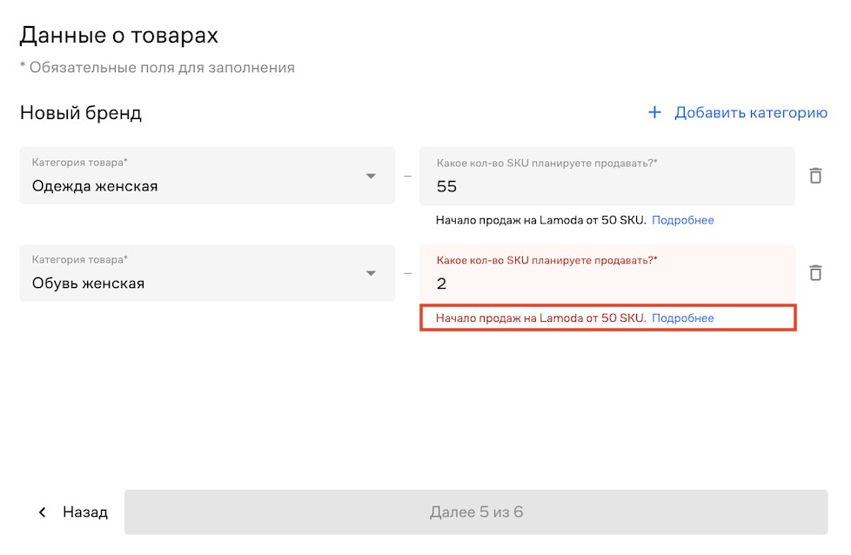Screen dimensions: 851x555
Task: Expand the dropdown arrow for Обувь женская
Action: [371, 273]
